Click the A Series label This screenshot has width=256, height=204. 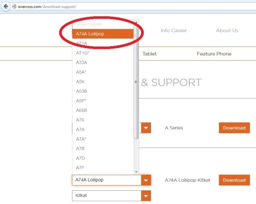click(x=174, y=128)
